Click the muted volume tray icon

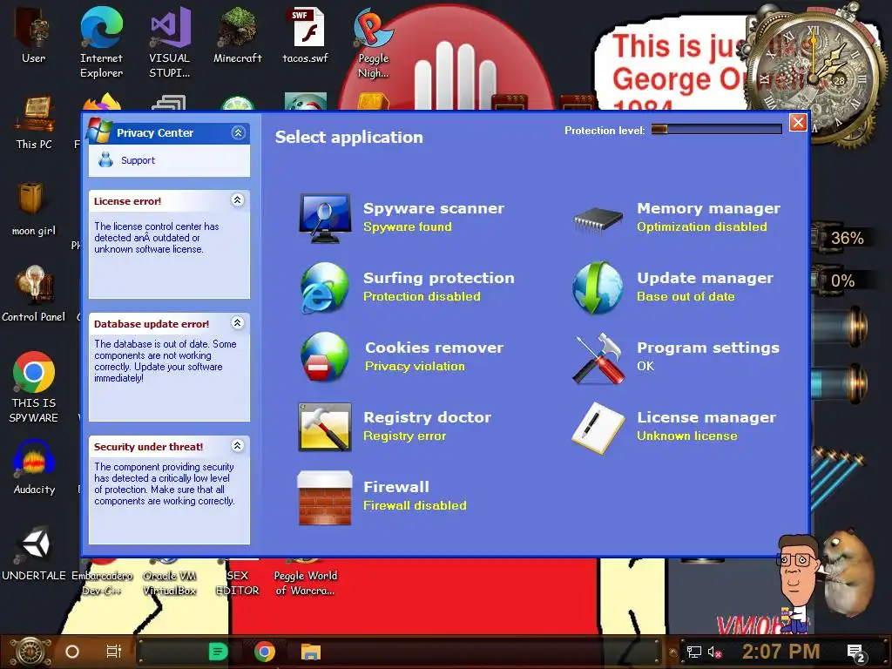pos(714,652)
